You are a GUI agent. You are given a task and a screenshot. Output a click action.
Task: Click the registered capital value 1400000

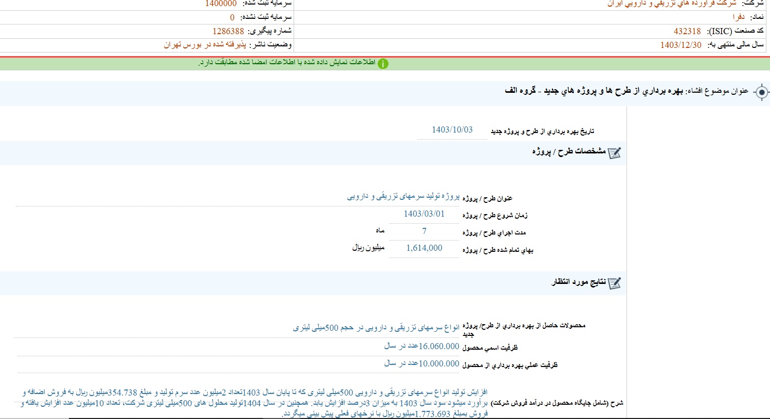[x=221, y=4]
